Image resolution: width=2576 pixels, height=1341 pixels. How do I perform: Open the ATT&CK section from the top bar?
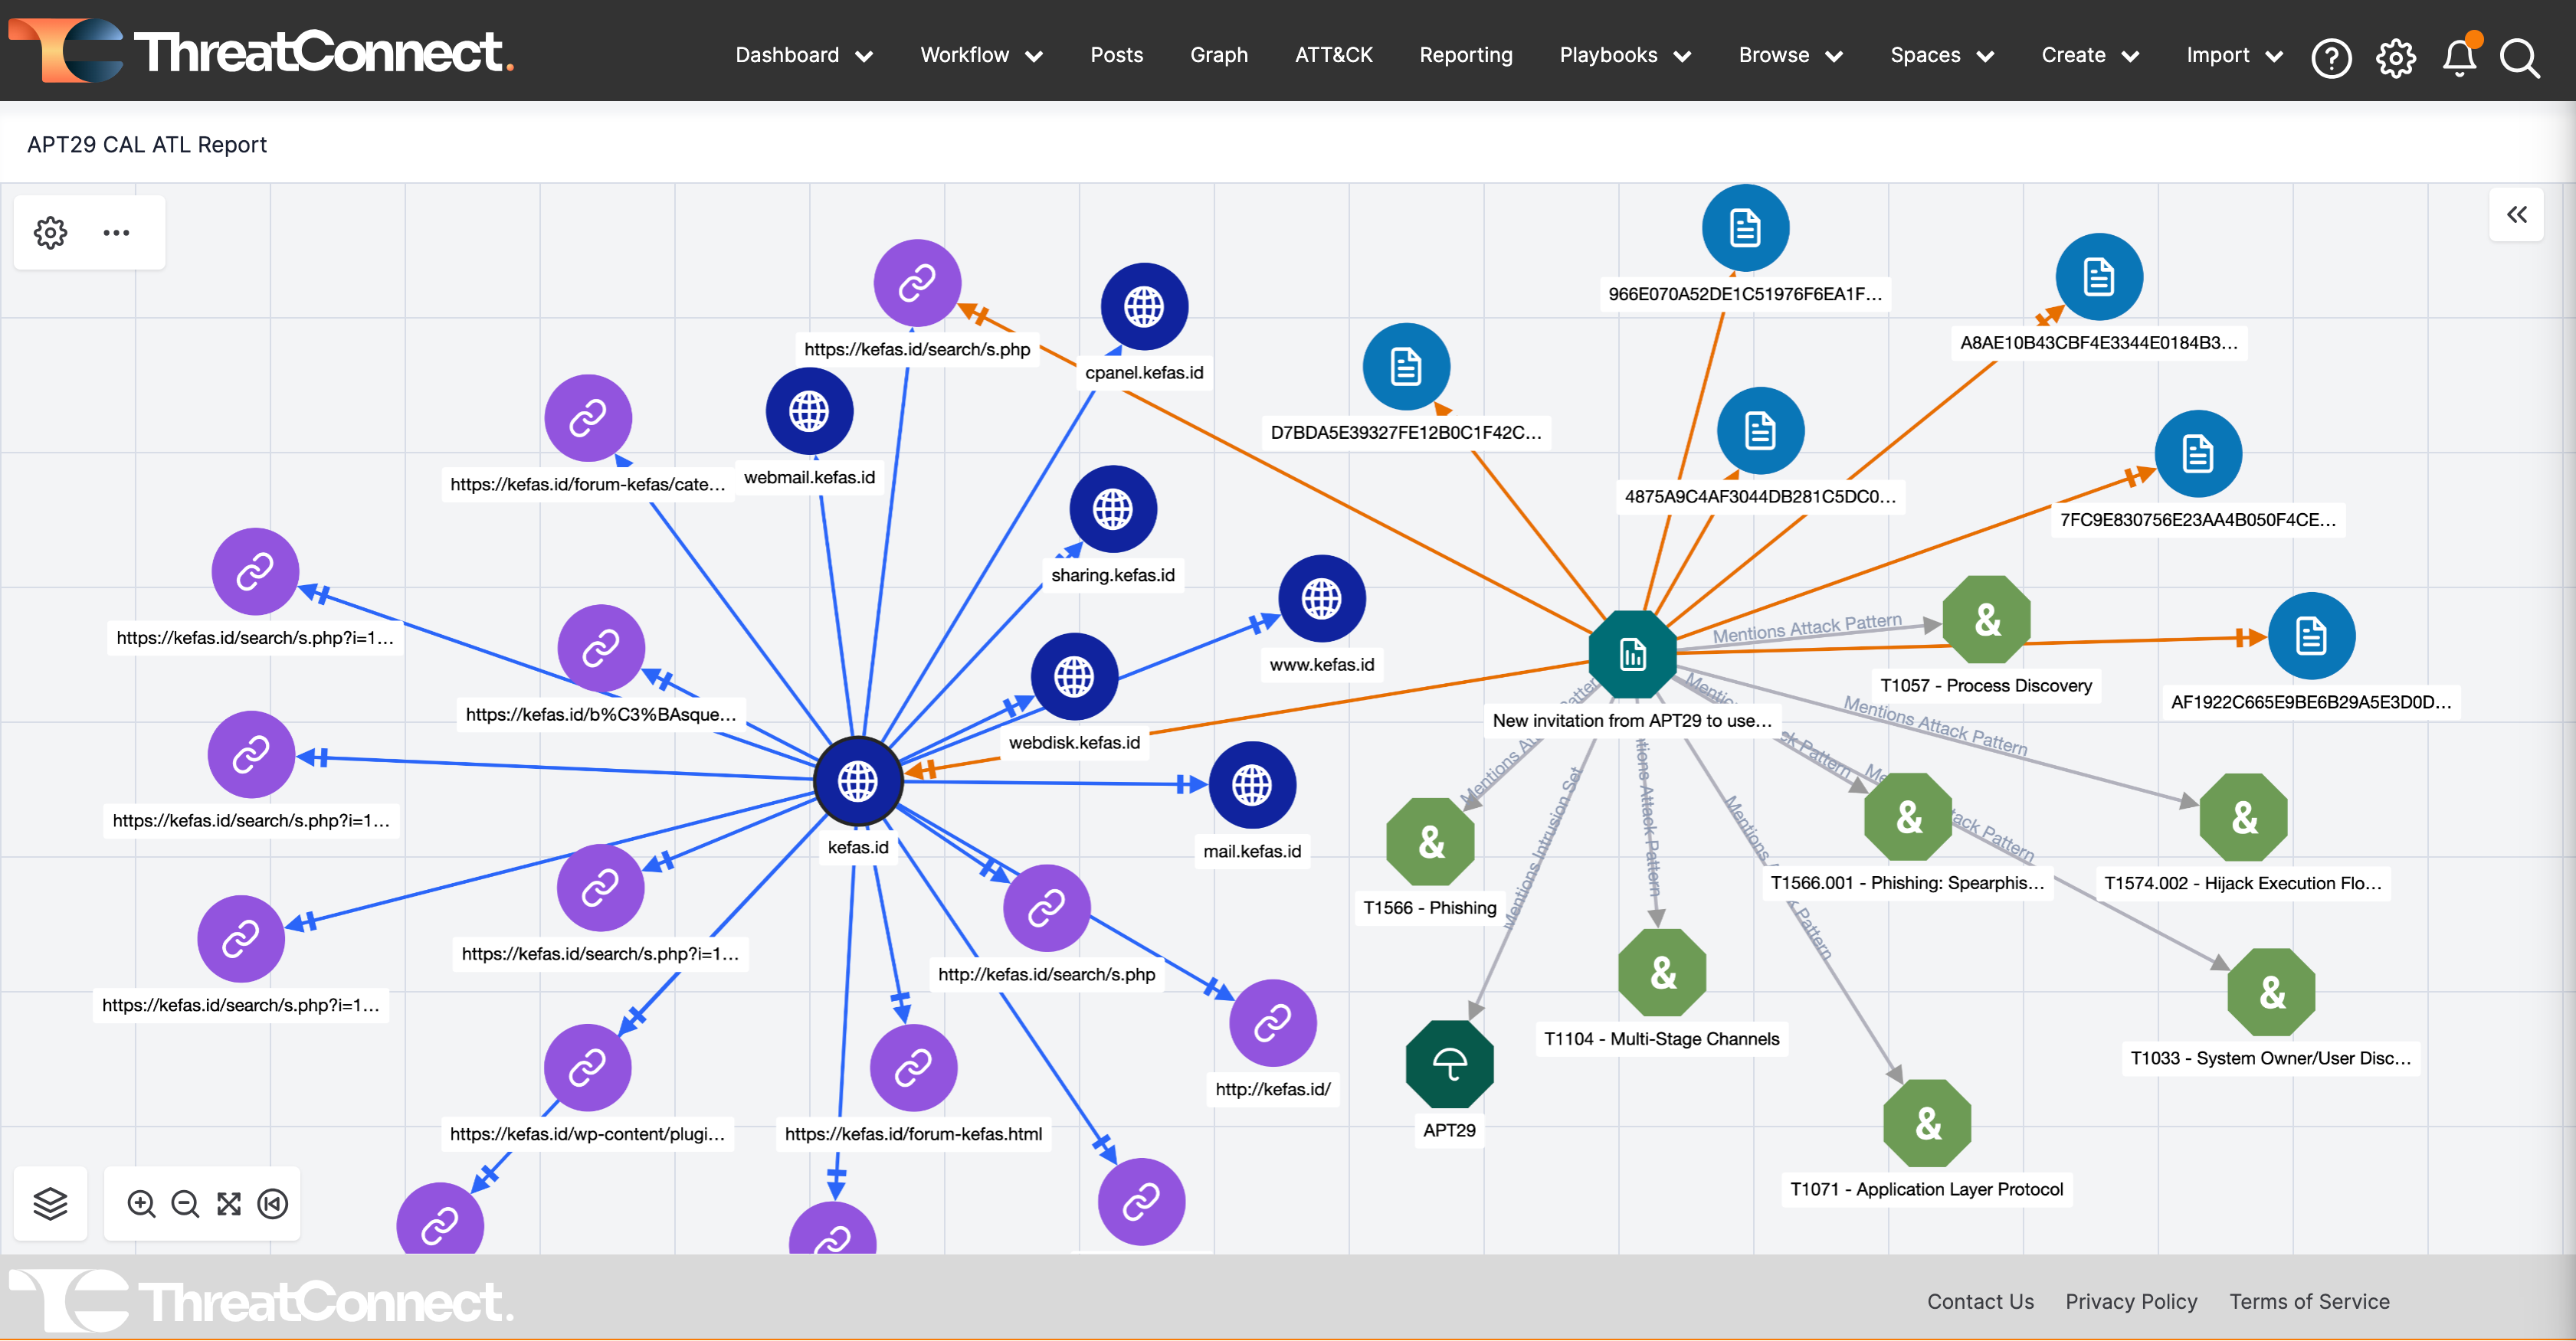[1334, 55]
